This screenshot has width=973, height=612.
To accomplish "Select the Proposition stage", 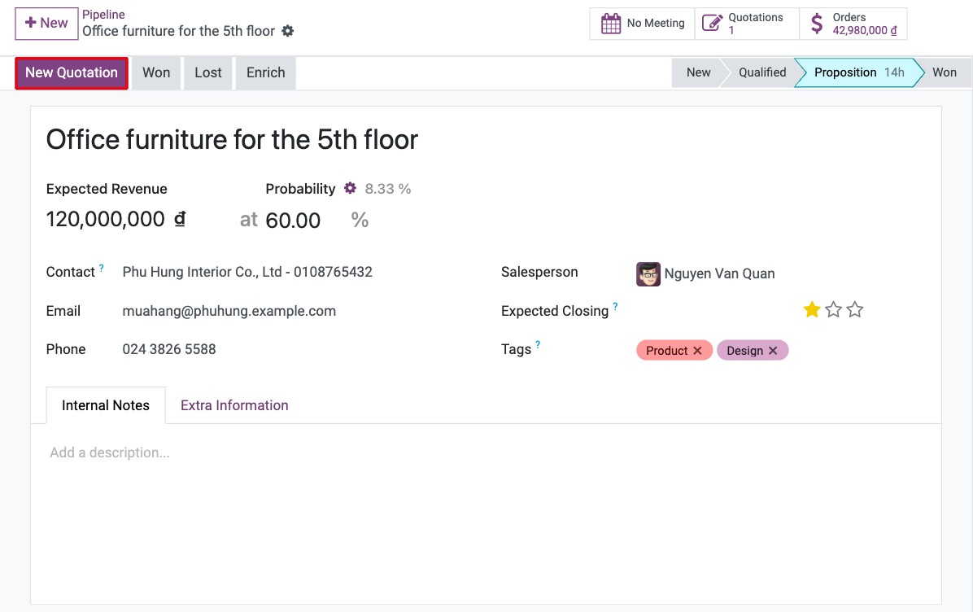I will pos(859,72).
